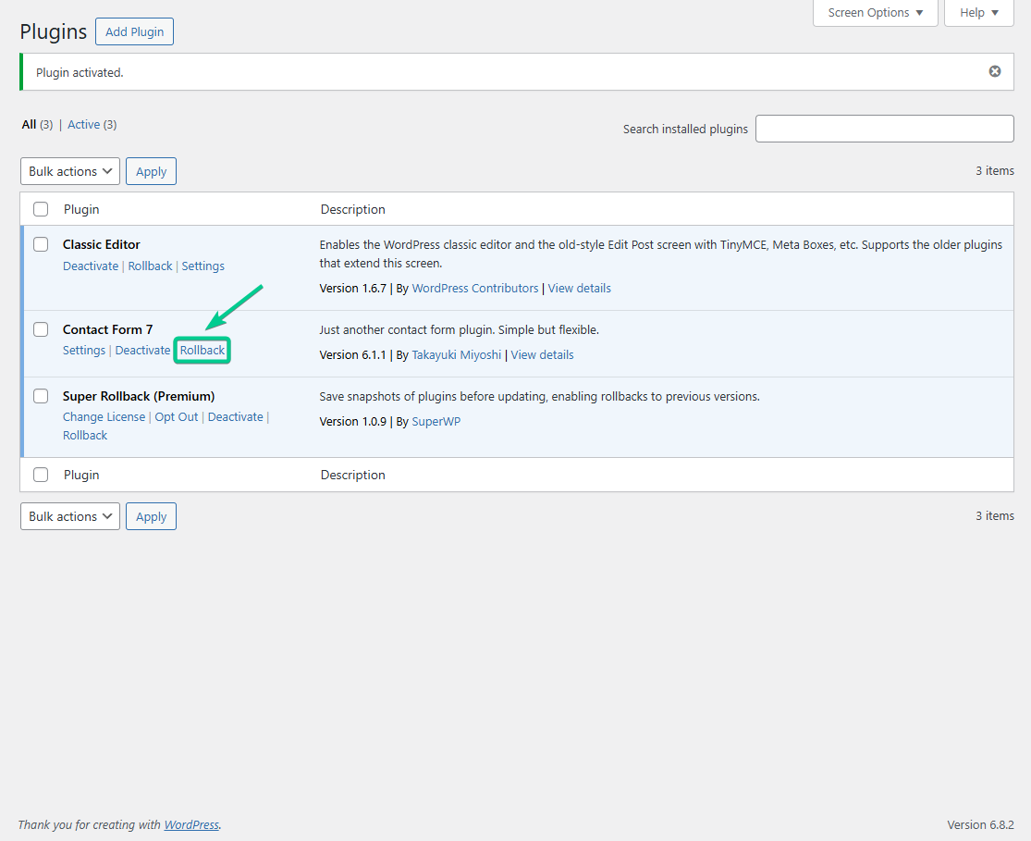Toggle the select-all checkbox in table header
The height and width of the screenshot is (841, 1031).
pos(41,209)
